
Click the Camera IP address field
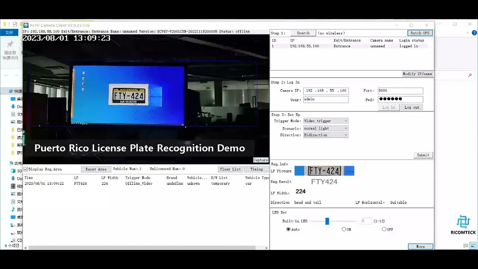point(326,91)
